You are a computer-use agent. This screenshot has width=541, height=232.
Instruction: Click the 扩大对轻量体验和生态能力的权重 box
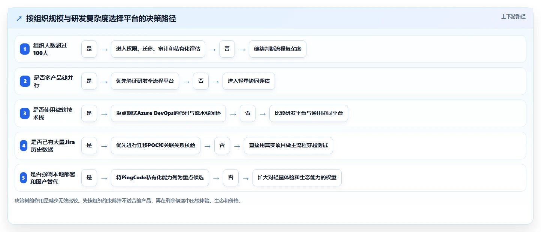click(297, 178)
